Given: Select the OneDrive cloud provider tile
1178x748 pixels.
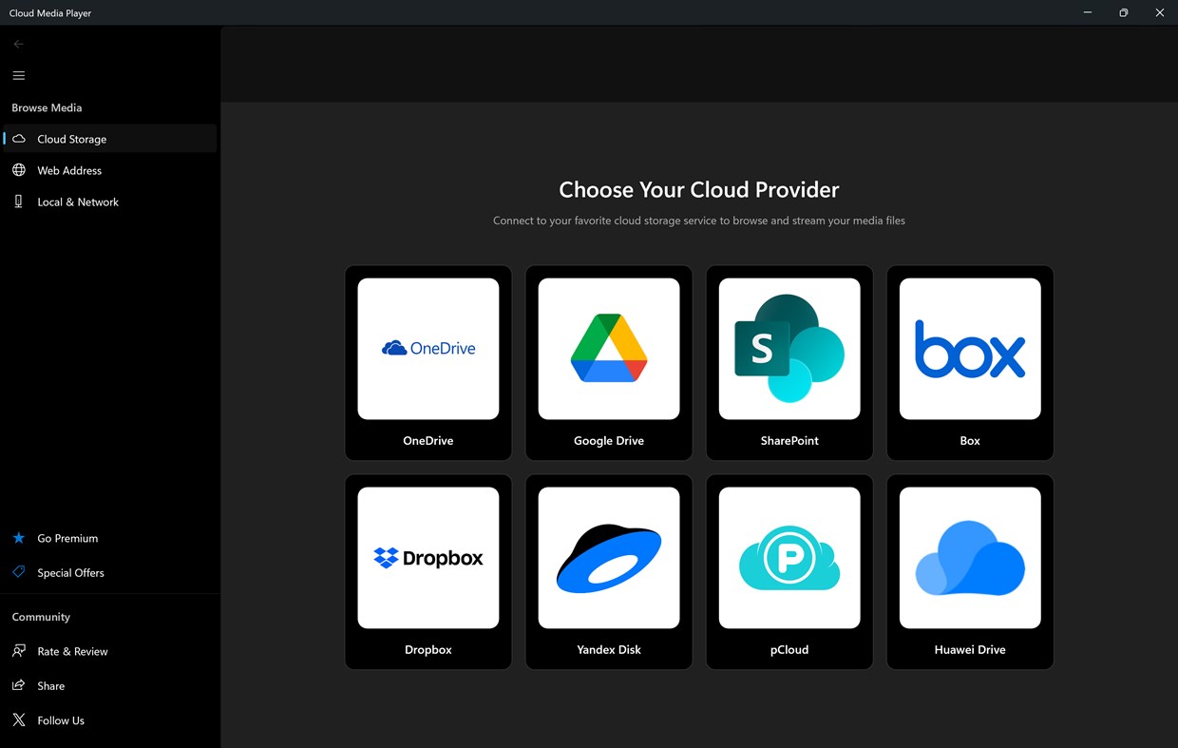Looking at the screenshot, I should (427, 363).
